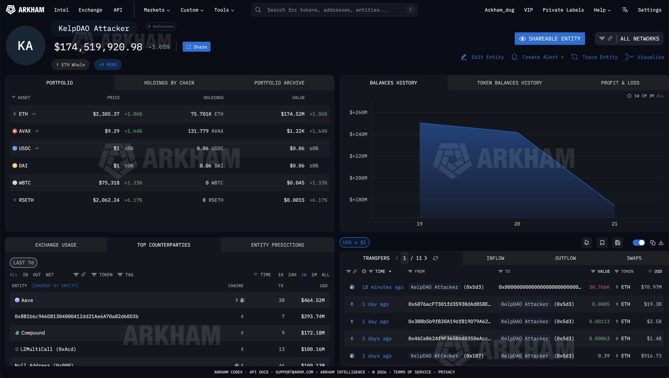Open the Markets dropdown in the navbar

(156, 10)
